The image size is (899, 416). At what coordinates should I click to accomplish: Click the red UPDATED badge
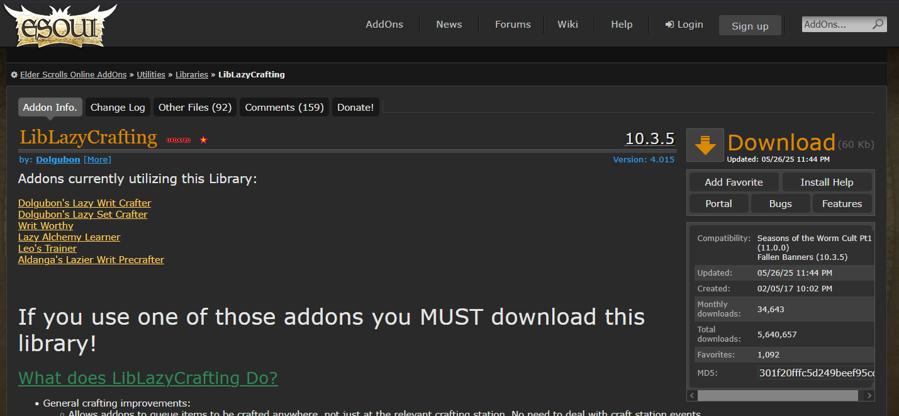tap(179, 140)
